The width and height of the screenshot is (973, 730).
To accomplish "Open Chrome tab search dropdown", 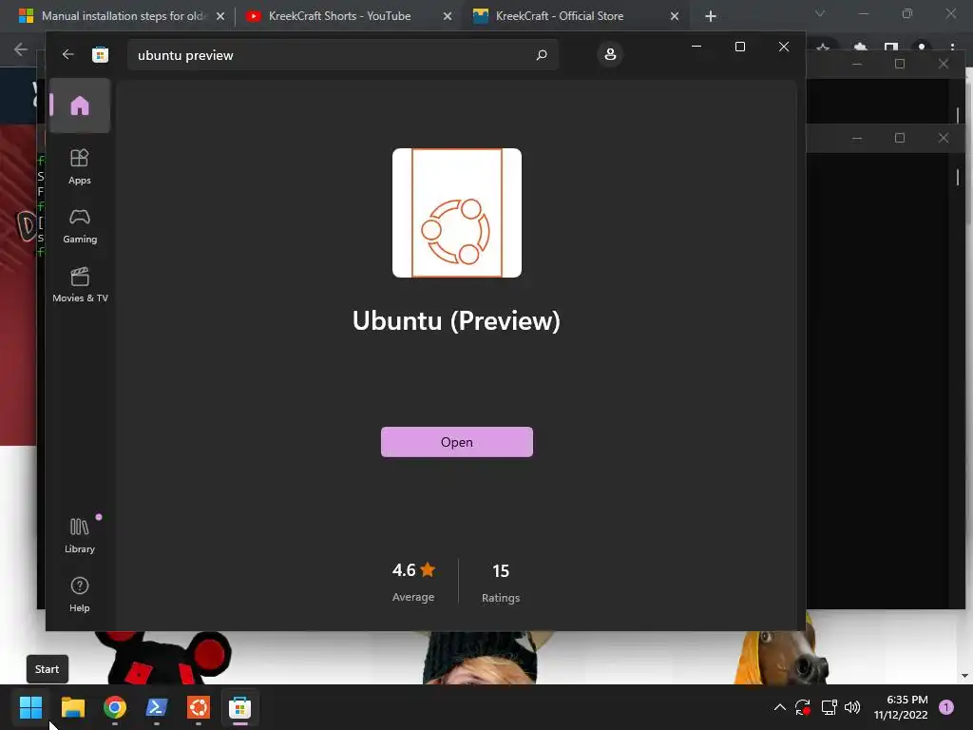I will (x=820, y=13).
